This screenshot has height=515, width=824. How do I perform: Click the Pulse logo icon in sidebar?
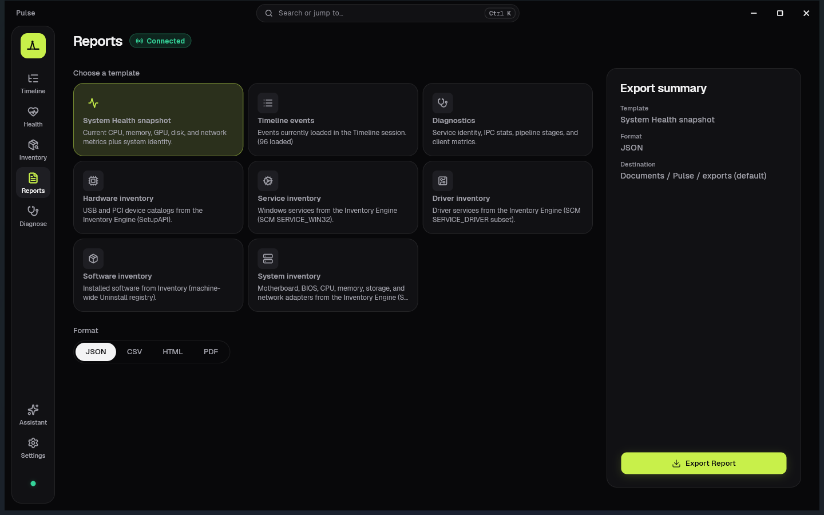click(33, 46)
